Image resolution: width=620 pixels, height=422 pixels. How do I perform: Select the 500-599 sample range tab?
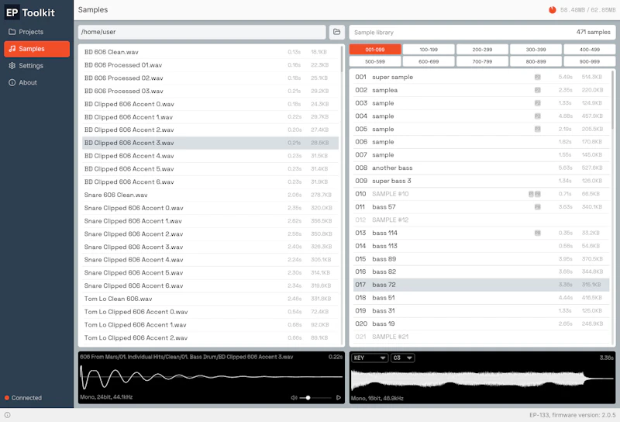pyautogui.click(x=375, y=61)
